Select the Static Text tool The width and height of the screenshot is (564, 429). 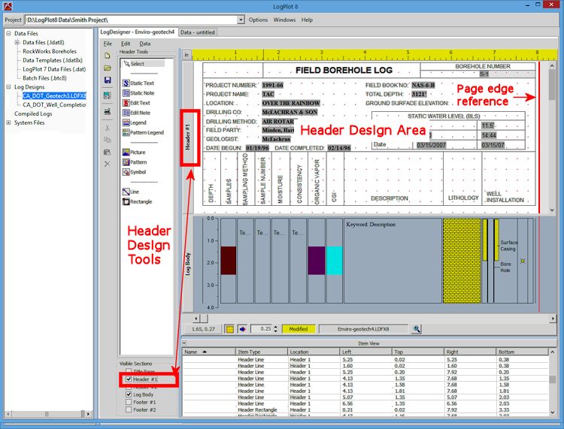click(138, 83)
